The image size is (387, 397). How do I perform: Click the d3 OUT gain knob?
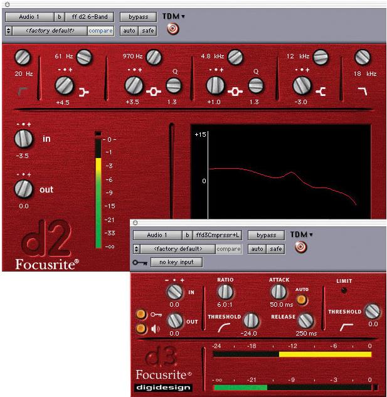[x=175, y=320]
